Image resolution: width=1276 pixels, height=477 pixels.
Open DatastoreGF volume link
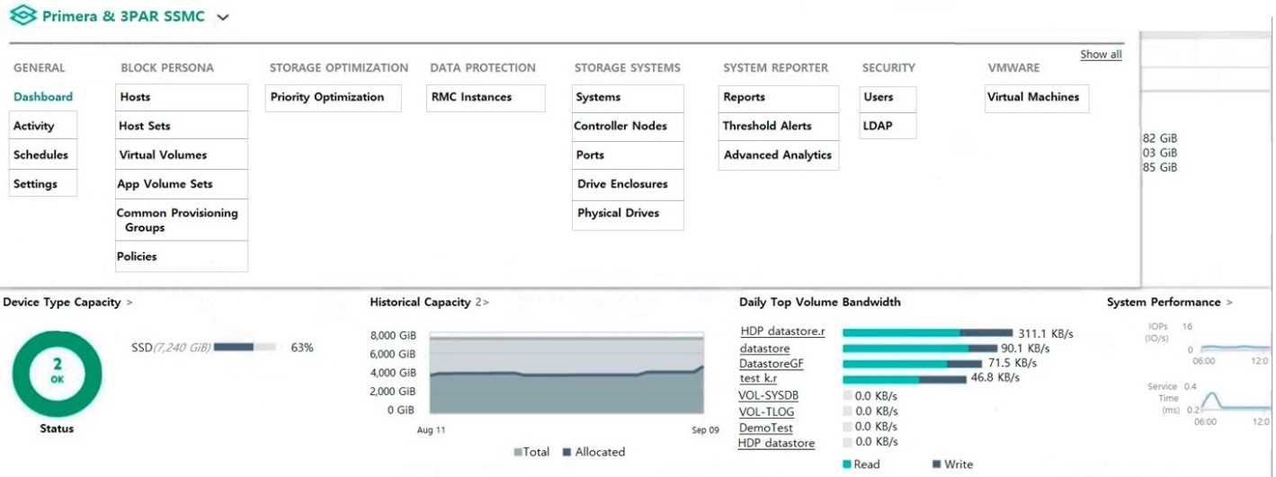coord(772,364)
